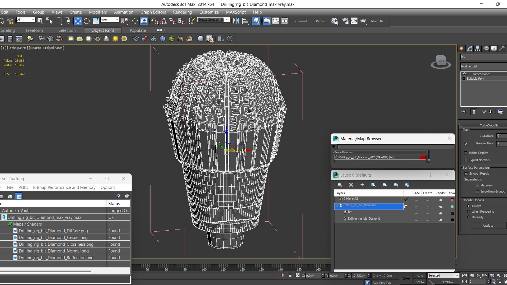Create new layer with plus icon

(362, 185)
